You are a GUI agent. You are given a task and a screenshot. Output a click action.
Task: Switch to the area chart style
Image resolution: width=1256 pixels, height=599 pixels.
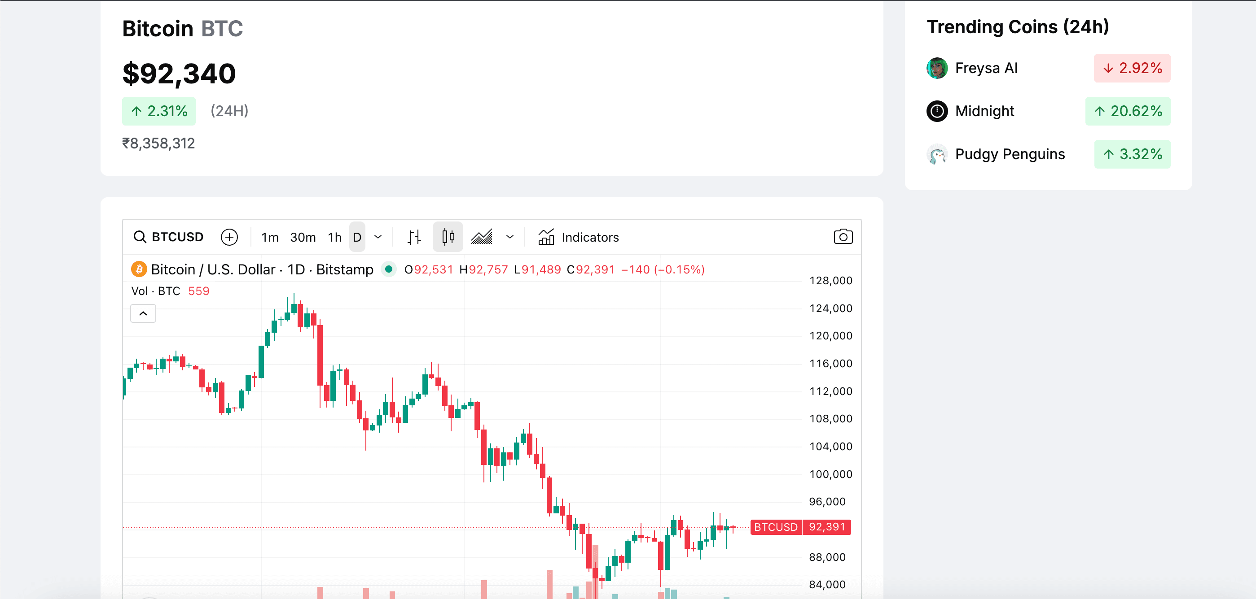click(x=482, y=237)
